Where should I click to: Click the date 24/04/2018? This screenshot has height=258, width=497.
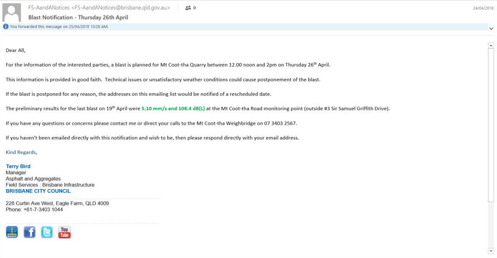[x=483, y=8]
